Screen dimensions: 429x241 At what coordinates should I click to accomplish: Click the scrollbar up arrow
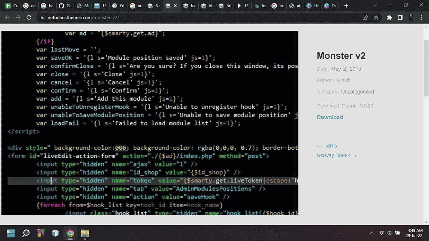coord(426,27)
